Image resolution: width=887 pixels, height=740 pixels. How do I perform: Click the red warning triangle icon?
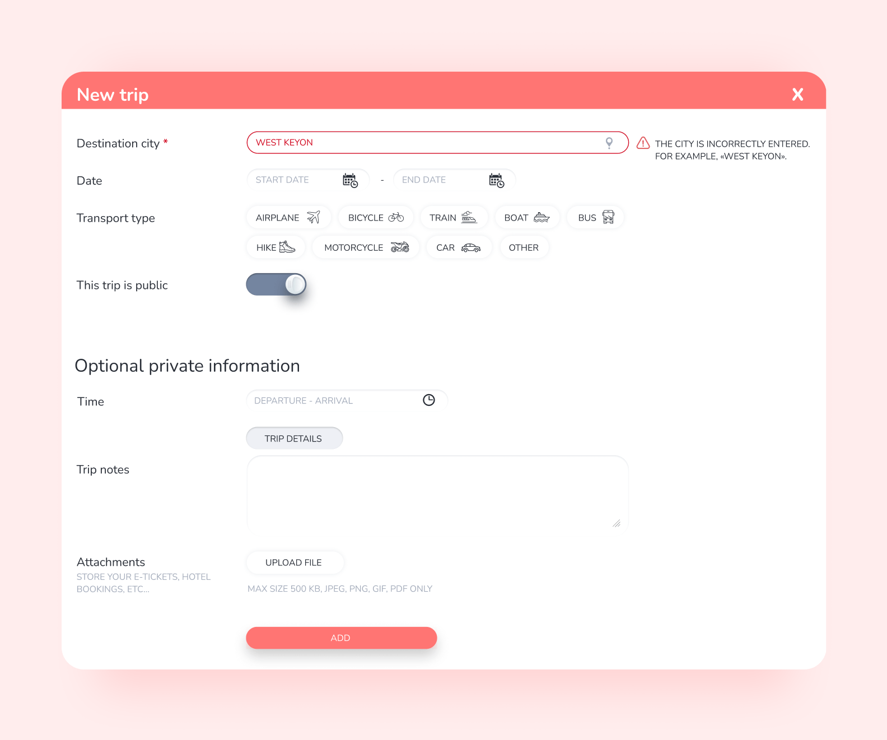coord(643,143)
